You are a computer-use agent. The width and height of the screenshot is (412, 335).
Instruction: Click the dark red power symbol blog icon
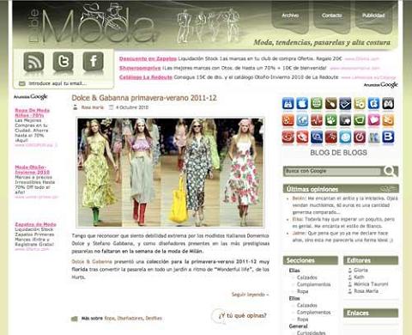pos(360,137)
